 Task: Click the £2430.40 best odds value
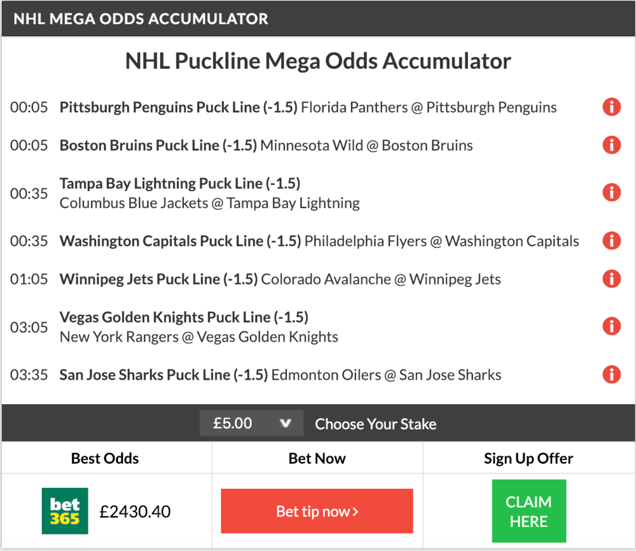tap(135, 512)
